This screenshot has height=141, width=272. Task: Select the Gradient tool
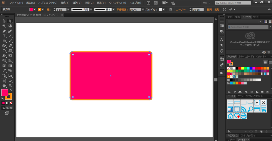pos(10,66)
